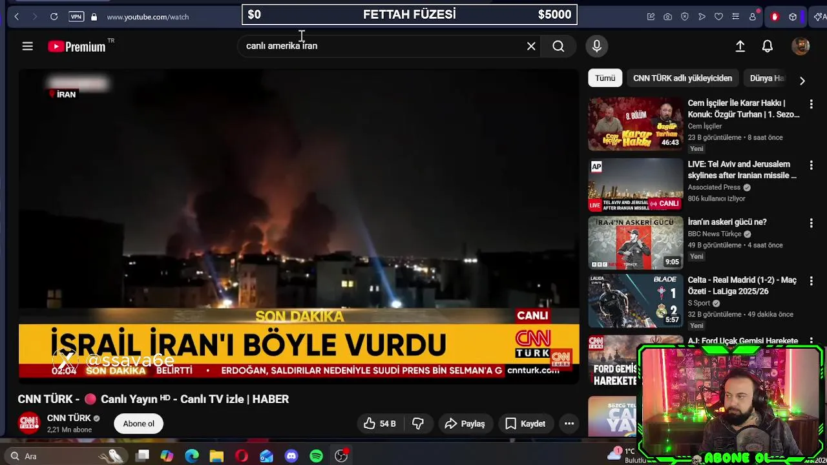The width and height of the screenshot is (827, 465).
Task: Clear the search box text
Action: coord(531,46)
